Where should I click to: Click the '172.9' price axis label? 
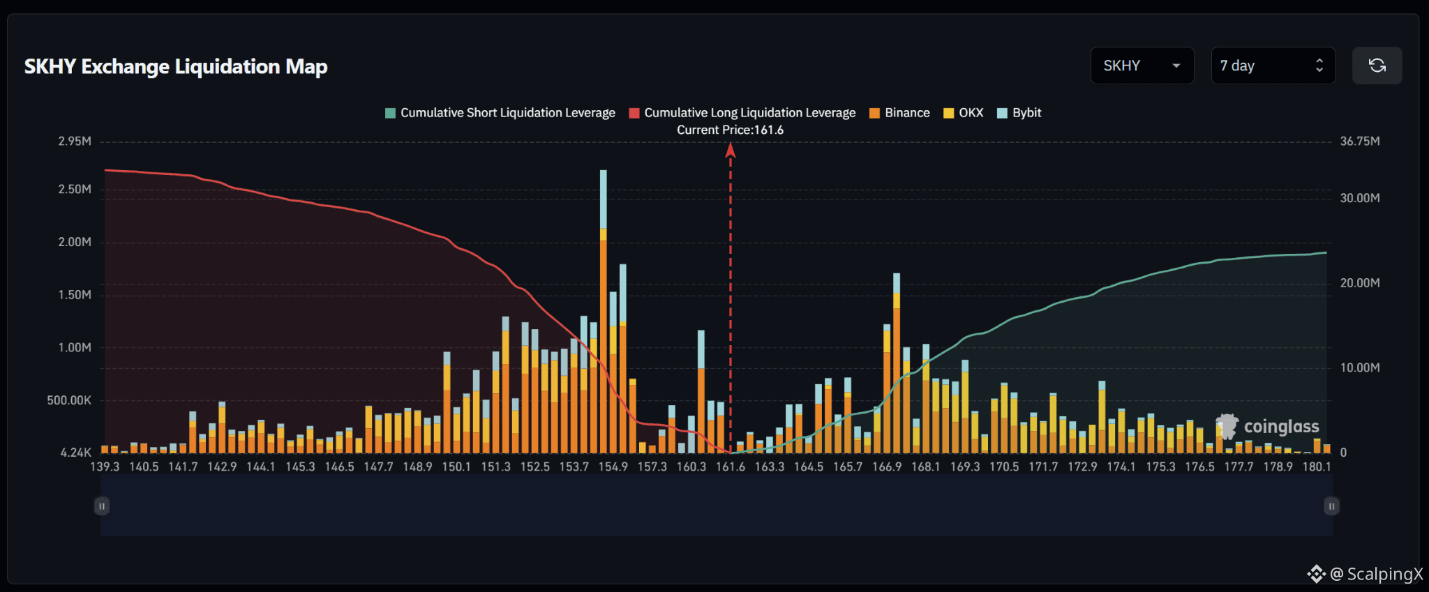[1082, 467]
